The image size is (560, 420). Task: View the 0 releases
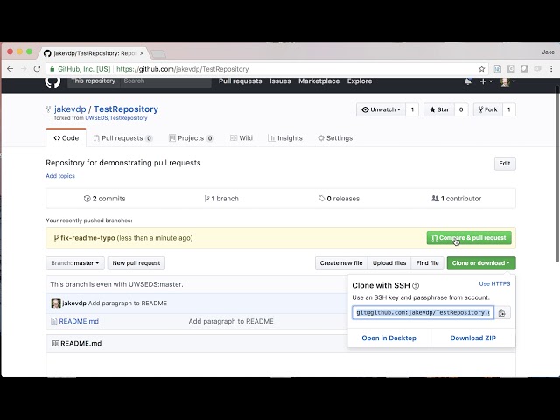coord(339,199)
